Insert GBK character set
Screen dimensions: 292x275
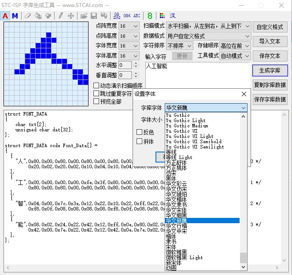pyautogui.click(x=127, y=16)
